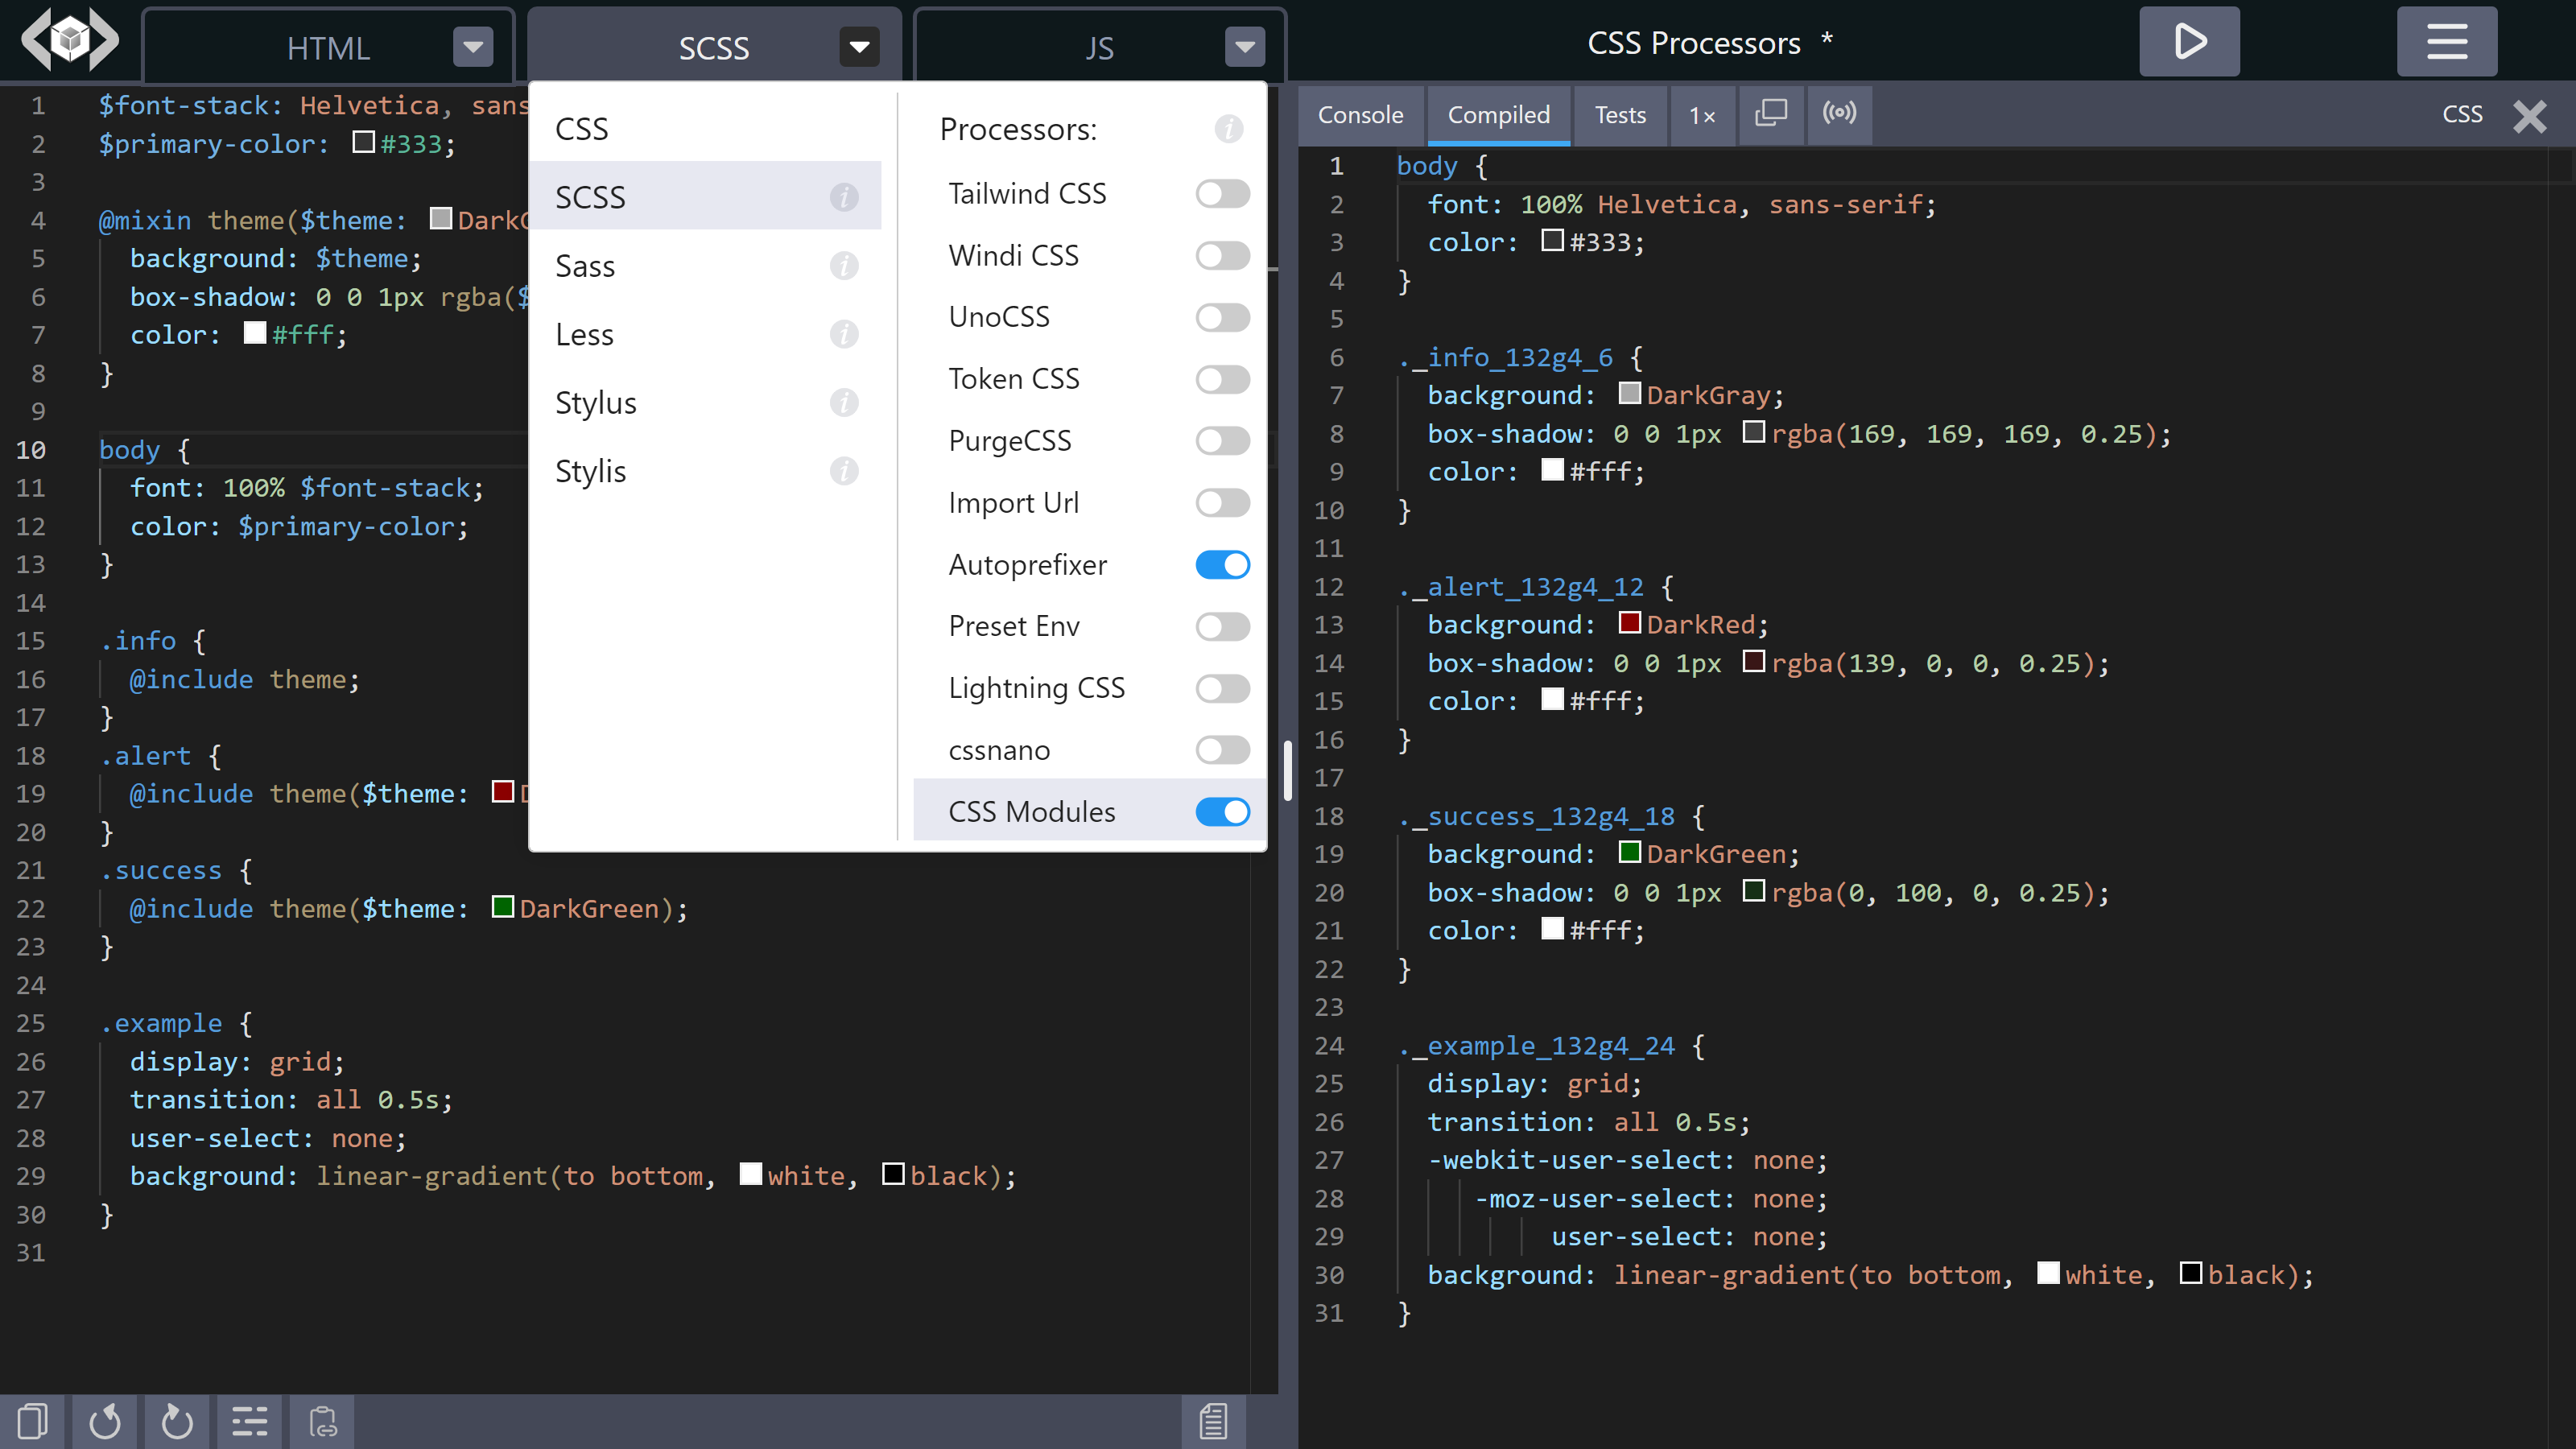Toggle the Autoprefixer processor on or off
Image resolution: width=2576 pixels, height=1449 pixels.
coord(1223,564)
